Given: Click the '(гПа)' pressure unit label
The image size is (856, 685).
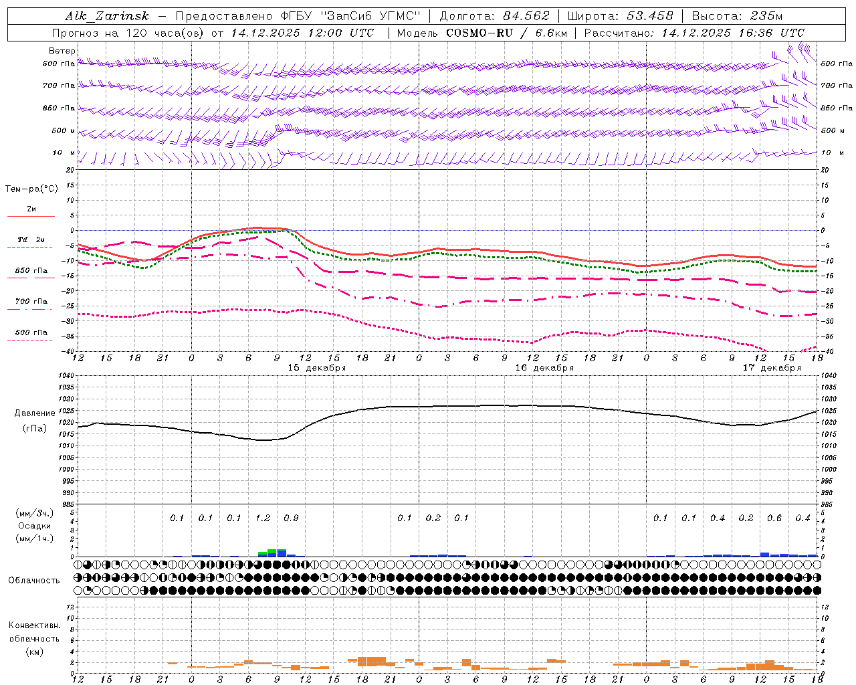Looking at the screenshot, I should (x=34, y=429).
